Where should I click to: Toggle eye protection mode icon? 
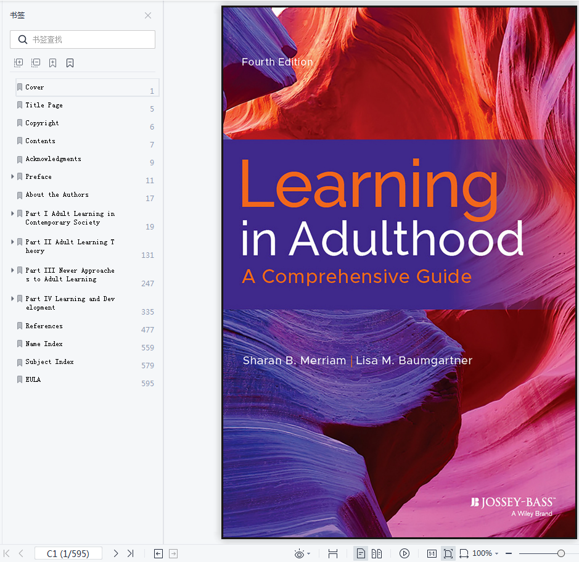[x=299, y=553]
